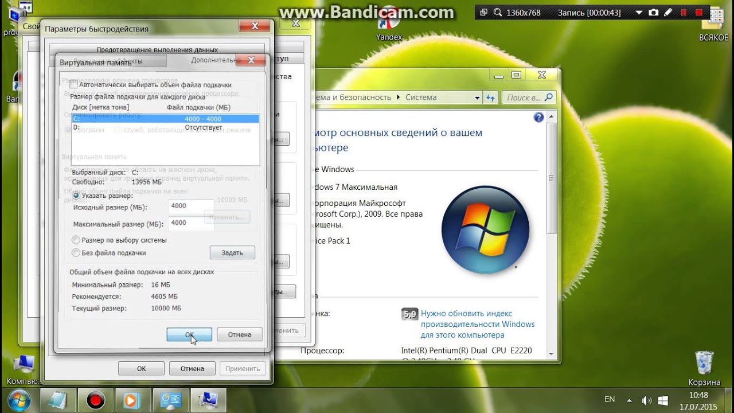734x413 pixels.
Task: Open the Bandicam dropdown triangle menu
Action: tap(640, 13)
